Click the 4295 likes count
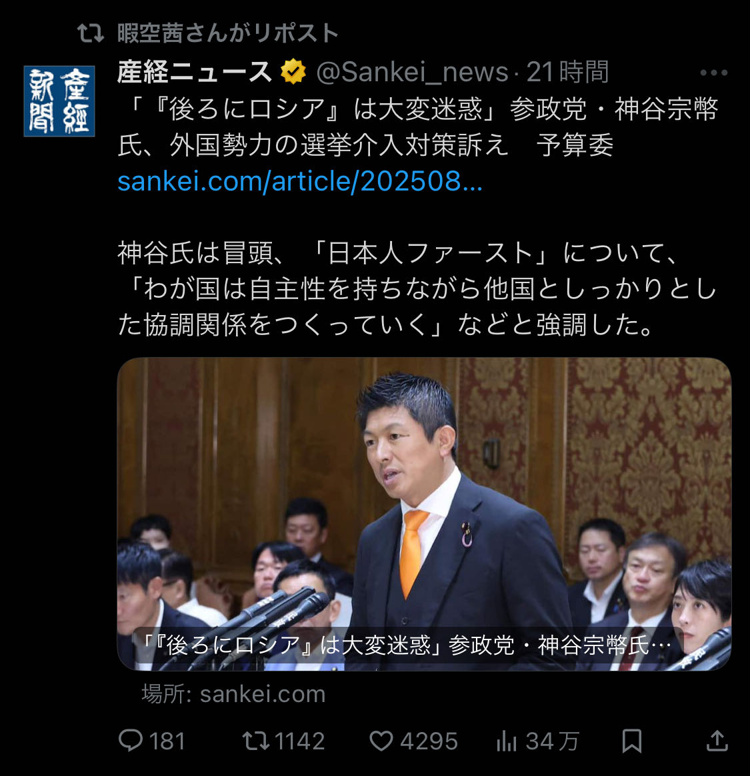 429,741
